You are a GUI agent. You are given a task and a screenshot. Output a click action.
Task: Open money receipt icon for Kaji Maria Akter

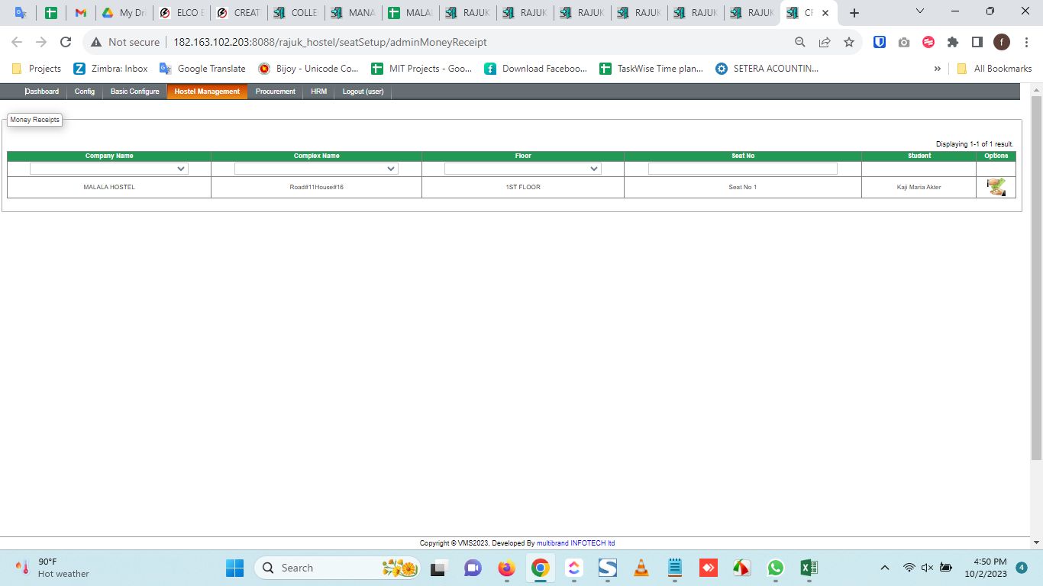tap(996, 187)
